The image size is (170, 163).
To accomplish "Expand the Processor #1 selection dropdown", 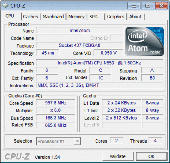I will click(x=77, y=141).
